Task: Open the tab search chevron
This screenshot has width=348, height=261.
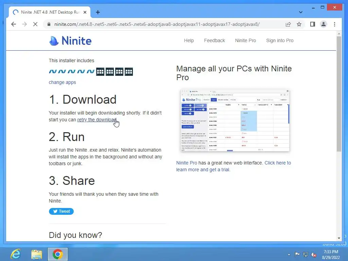Action: point(300,12)
